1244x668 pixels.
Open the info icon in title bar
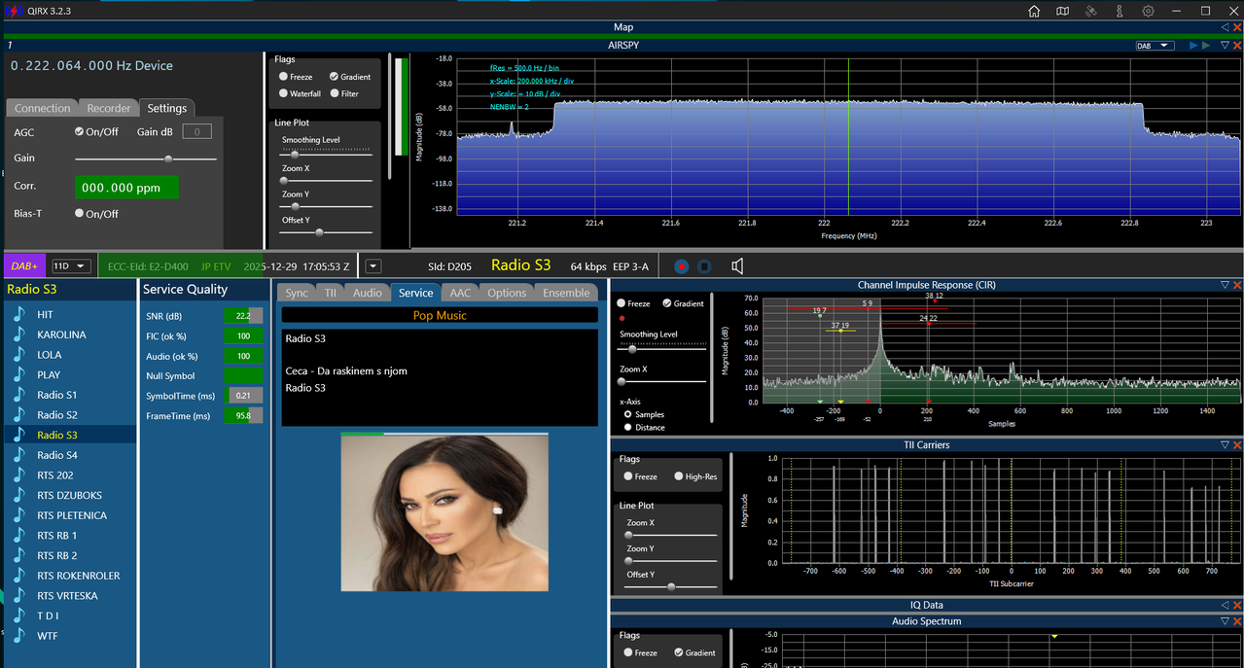pos(1120,11)
